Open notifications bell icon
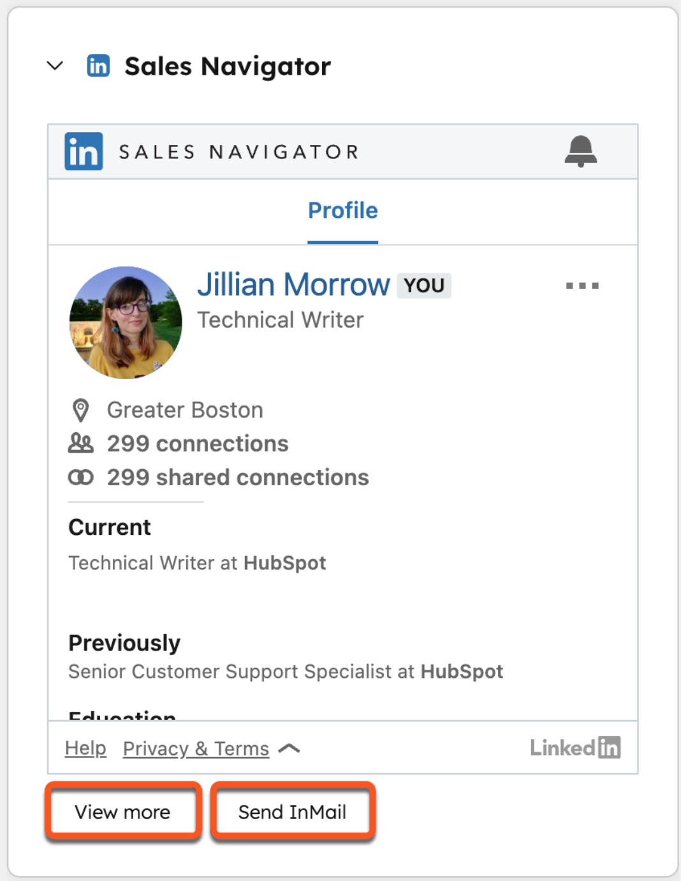The width and height of the screenshot is (681, 881). point(580,151)
